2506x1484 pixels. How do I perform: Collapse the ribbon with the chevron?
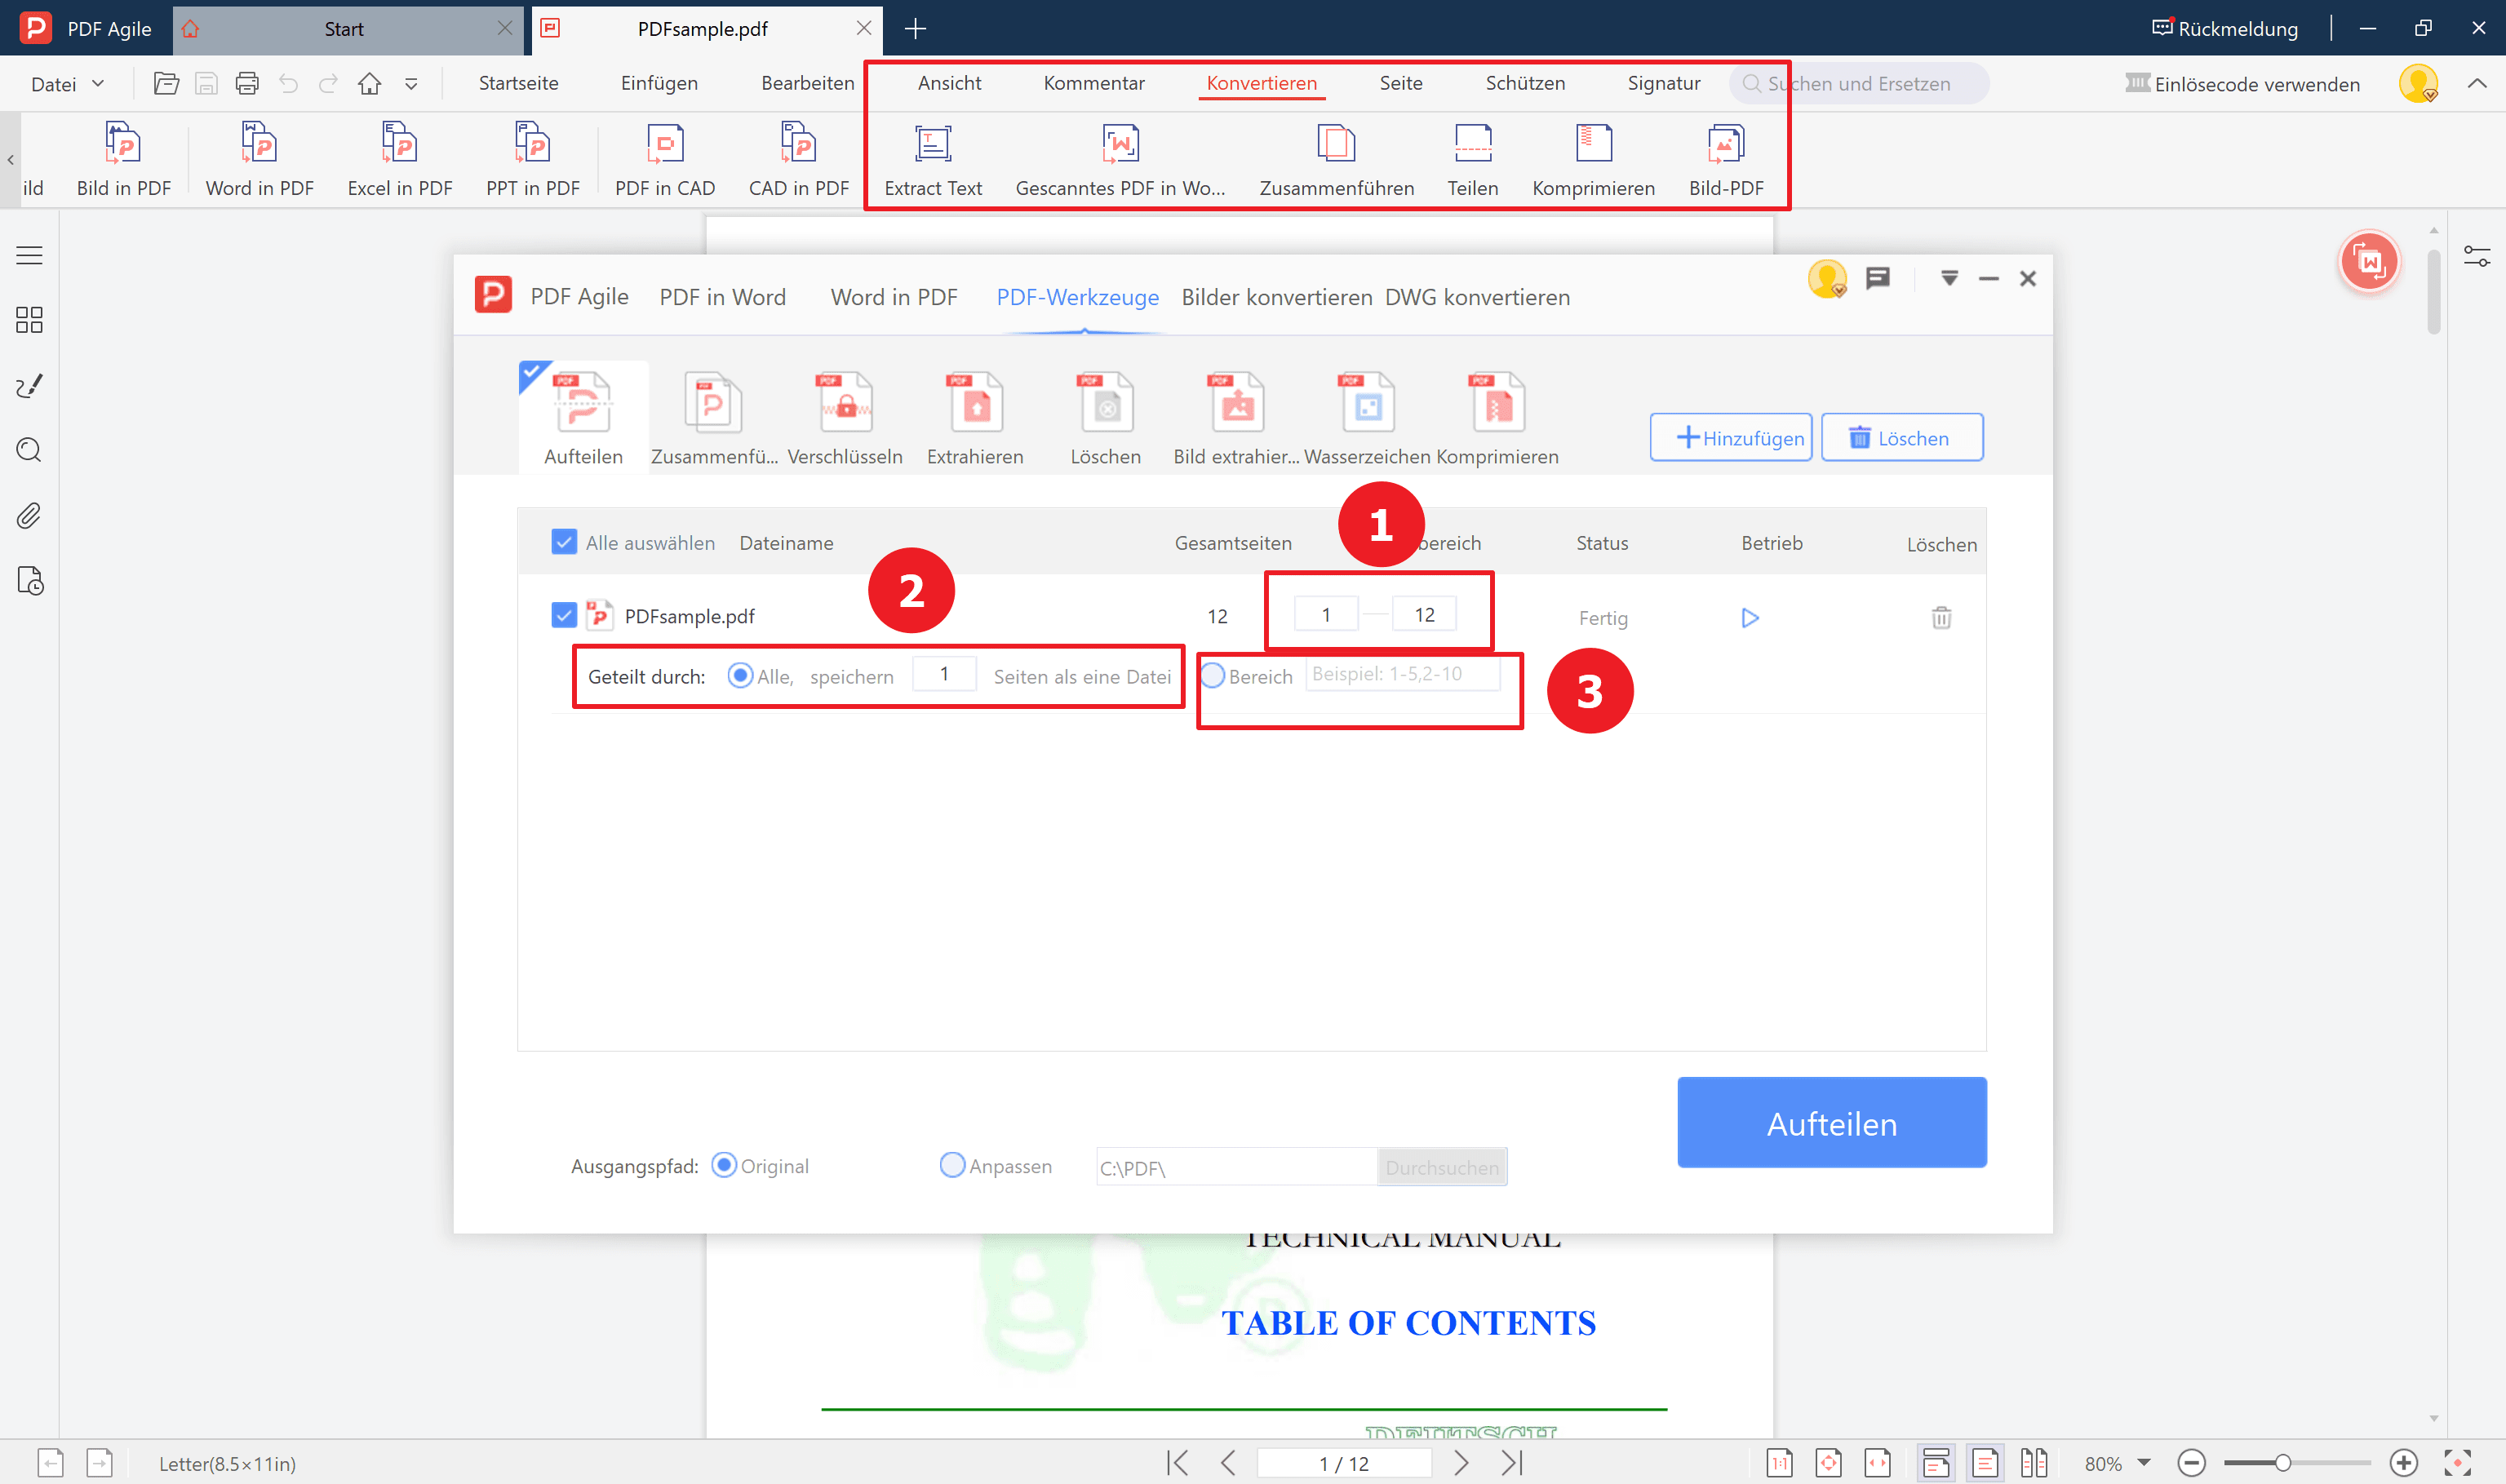click(x=2477, y=84)
